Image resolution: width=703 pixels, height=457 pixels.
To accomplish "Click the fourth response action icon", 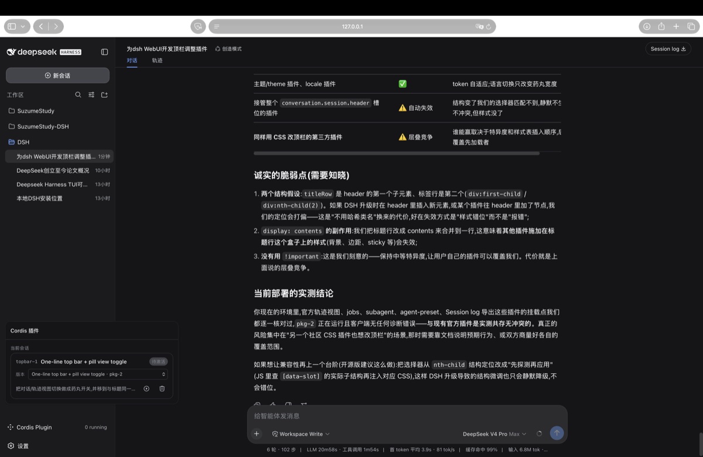I will coord(303,405).
